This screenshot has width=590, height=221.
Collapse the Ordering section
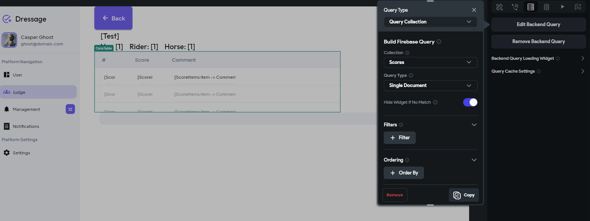point(474,160)
